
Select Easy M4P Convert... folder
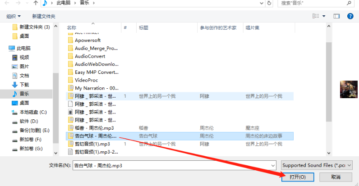[x=93, y=72]
